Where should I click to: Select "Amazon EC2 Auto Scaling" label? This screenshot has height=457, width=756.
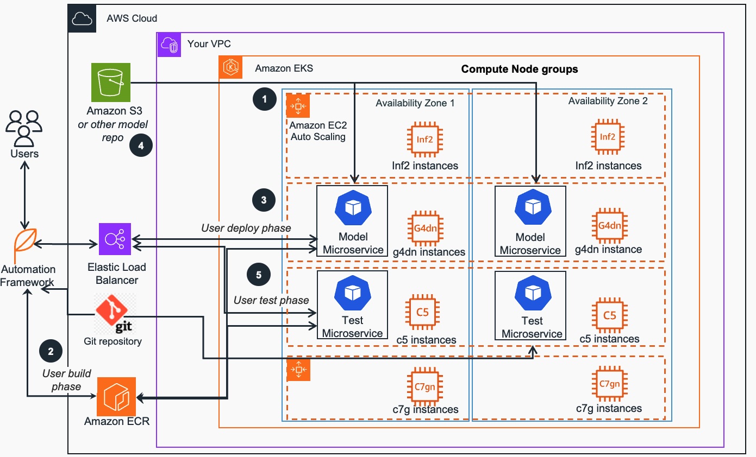coord(318,131)
